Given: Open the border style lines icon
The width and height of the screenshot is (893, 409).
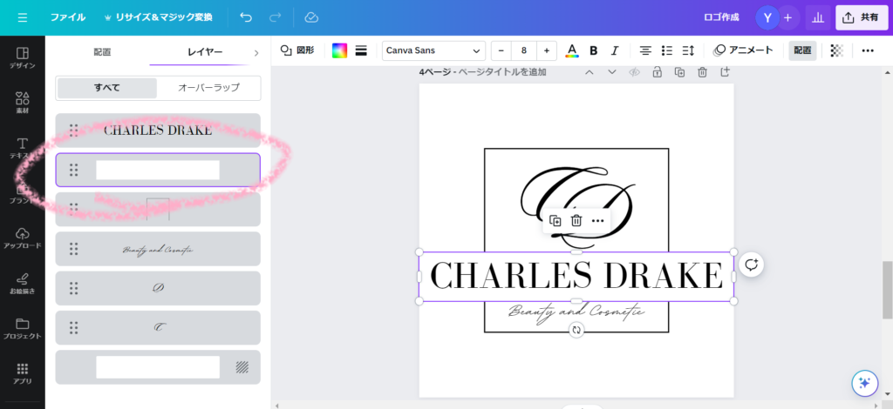Looking at the screenshot, I should [360, 50].
